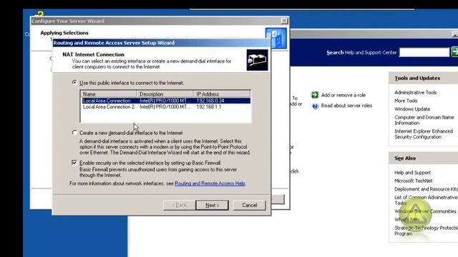458x257 pixels.
Task: Click the Name column header
Action: point(108,94)
